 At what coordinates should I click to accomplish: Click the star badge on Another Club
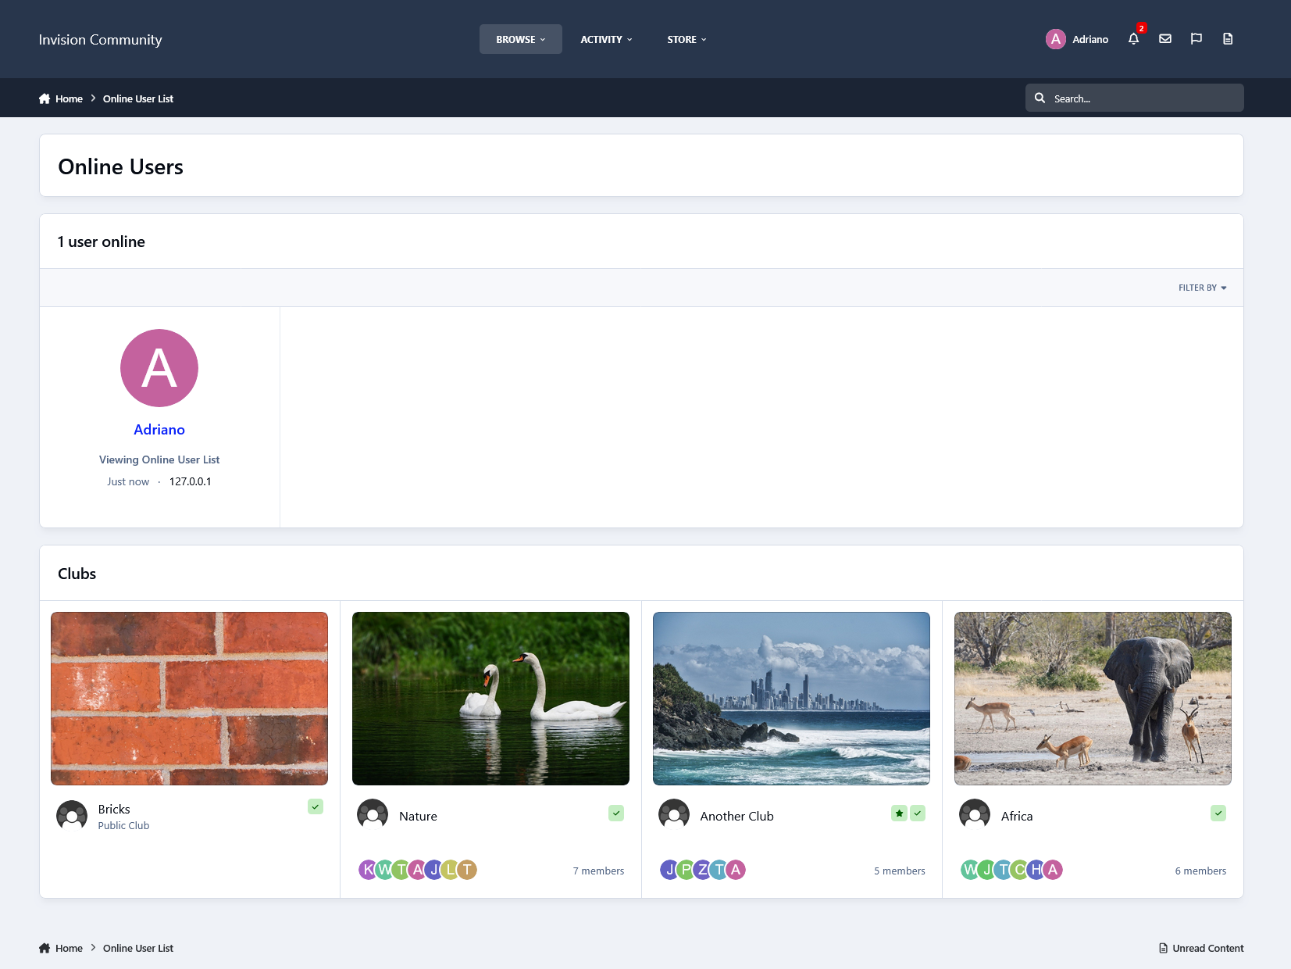click(899, 813)
